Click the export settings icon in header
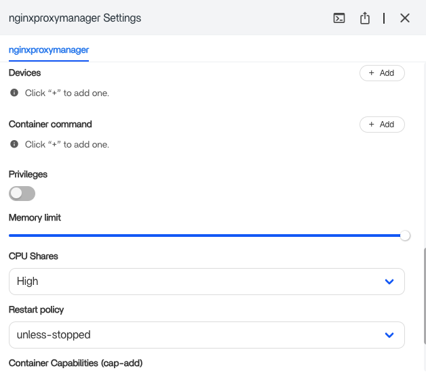This screenshot has width=426, height=379. point(365,18)
